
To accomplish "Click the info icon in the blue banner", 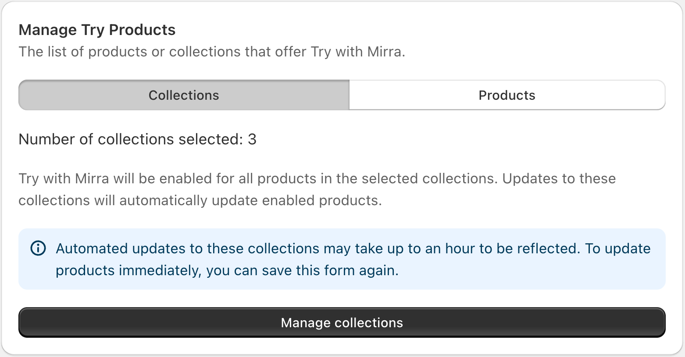I will (x=38, y=248).
